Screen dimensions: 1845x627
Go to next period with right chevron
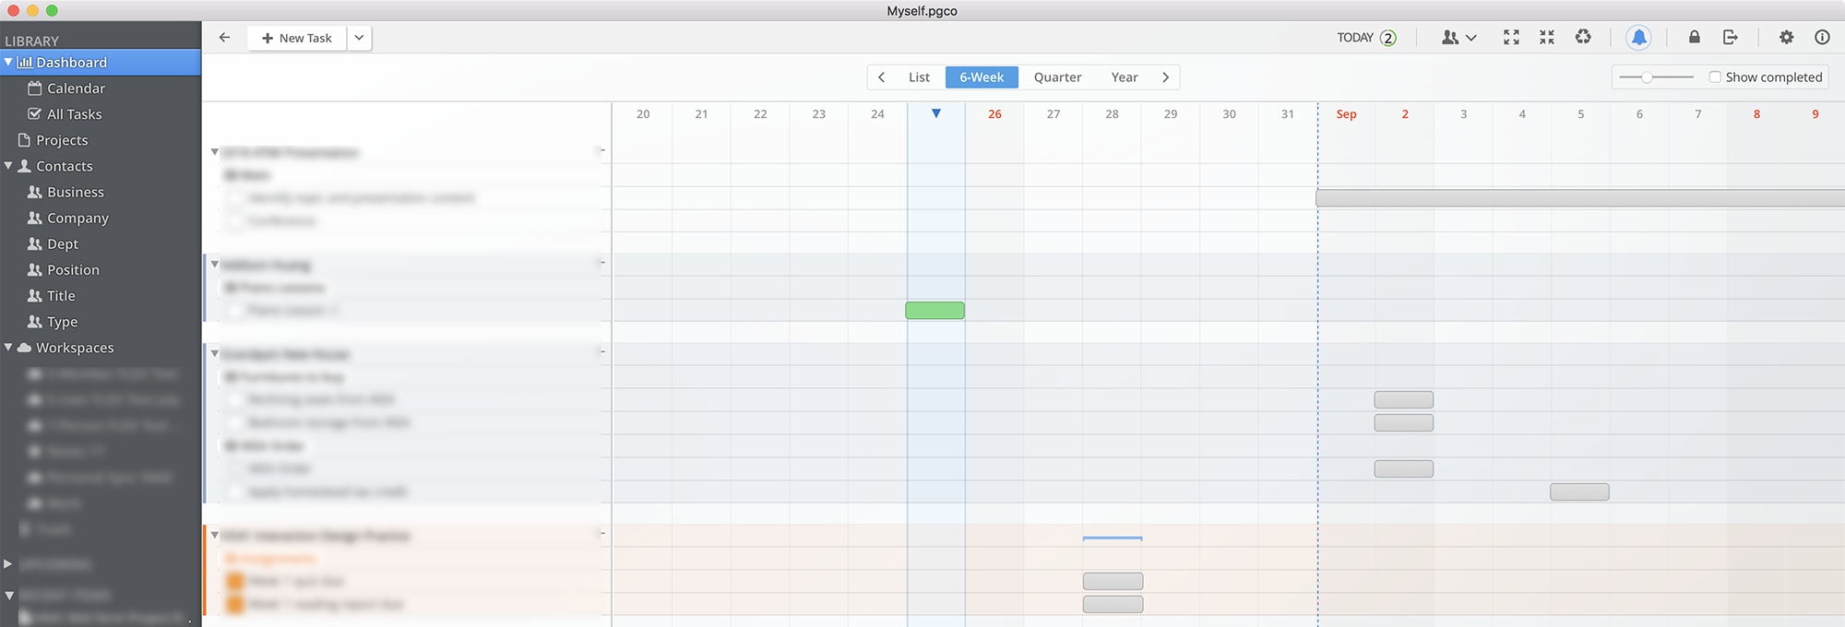(x=1166, y=77)
